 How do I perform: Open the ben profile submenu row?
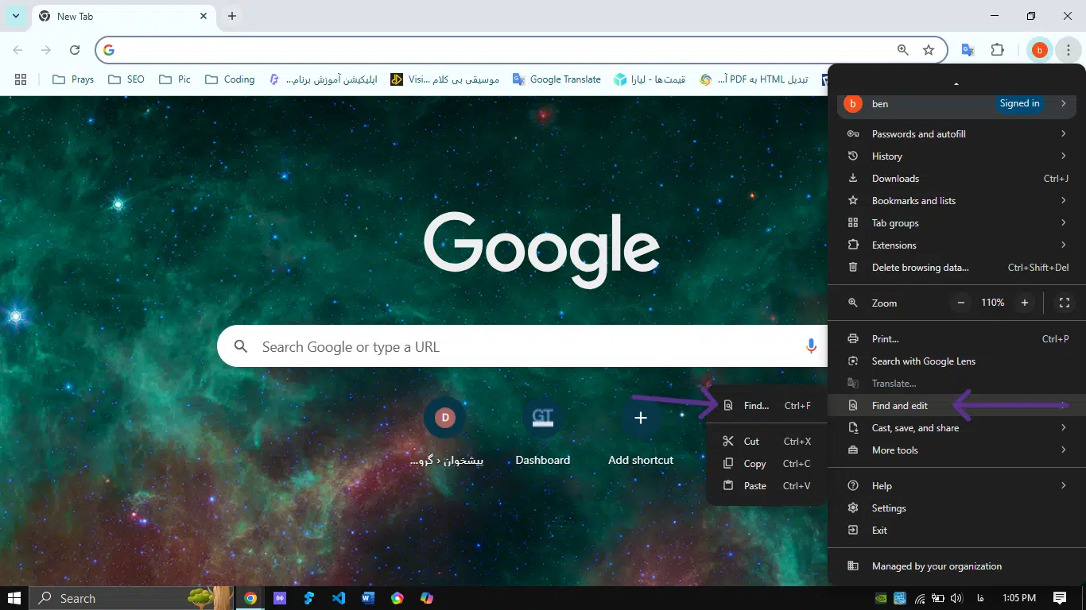pyautogui.click(x=957, y=104)
